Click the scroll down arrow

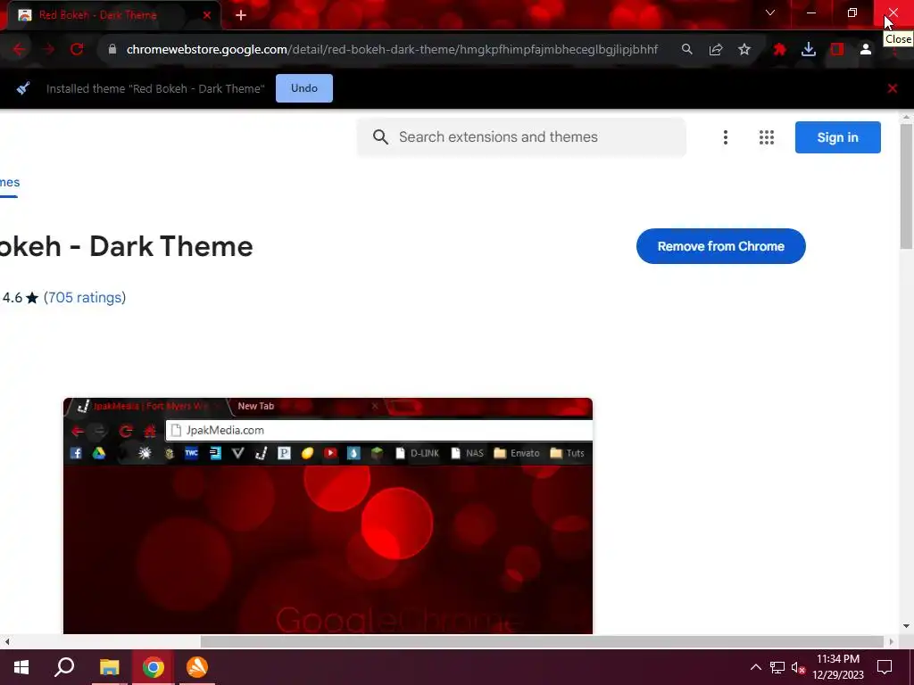tap(906, 626)
